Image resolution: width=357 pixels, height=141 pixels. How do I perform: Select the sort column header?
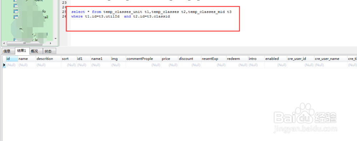pyautogui.click(x=69, y=59)
